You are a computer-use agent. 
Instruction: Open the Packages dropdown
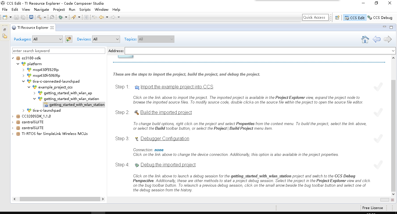tap(48, 39)
